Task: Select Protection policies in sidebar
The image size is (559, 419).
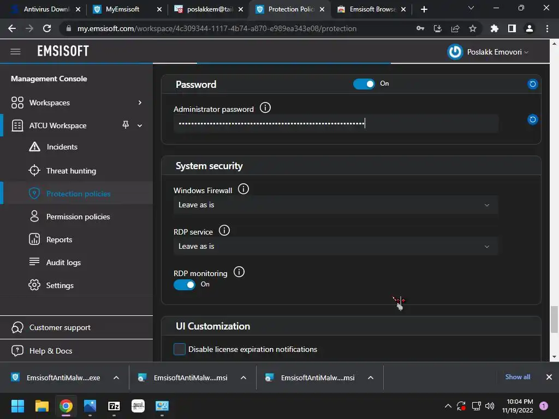Action: pyautogui.click(x=77, y=194)
